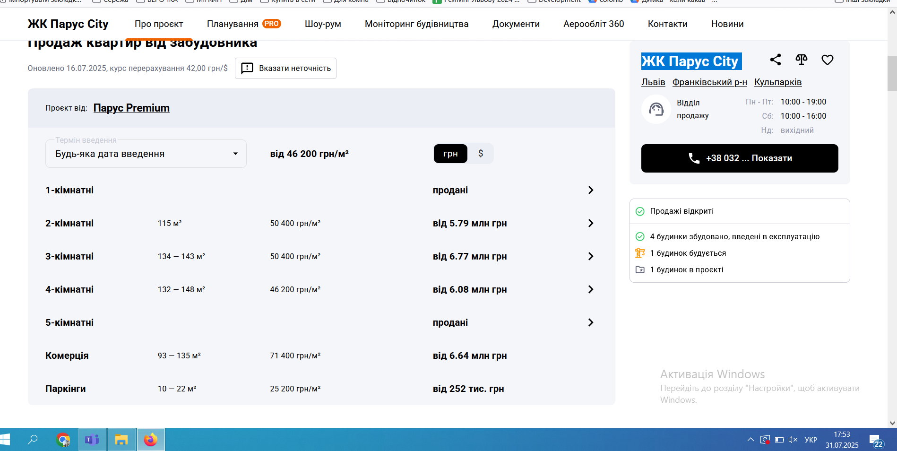Click the compare scales icon
Image resolution: width=897 pixels, height=451 pixels.
click(x=802, y=60)
